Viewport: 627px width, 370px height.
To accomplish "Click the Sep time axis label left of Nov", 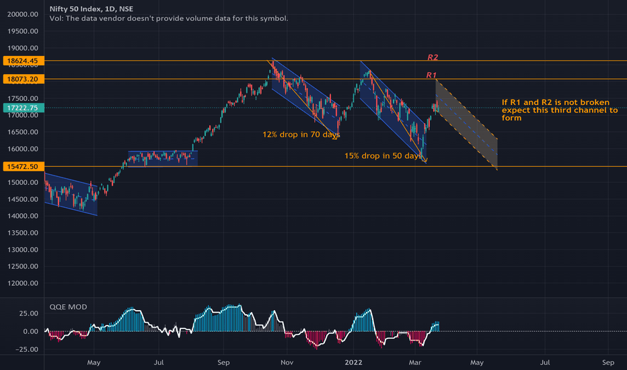I will 223,363.
